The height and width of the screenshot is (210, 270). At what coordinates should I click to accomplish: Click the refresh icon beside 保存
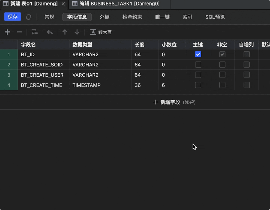click(x=28, y=17)
